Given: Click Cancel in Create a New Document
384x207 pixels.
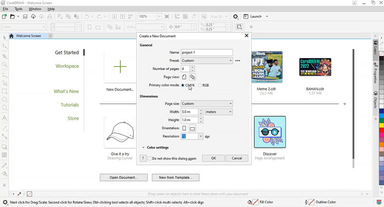Looking at the screenshot, I should click(236, 158).
